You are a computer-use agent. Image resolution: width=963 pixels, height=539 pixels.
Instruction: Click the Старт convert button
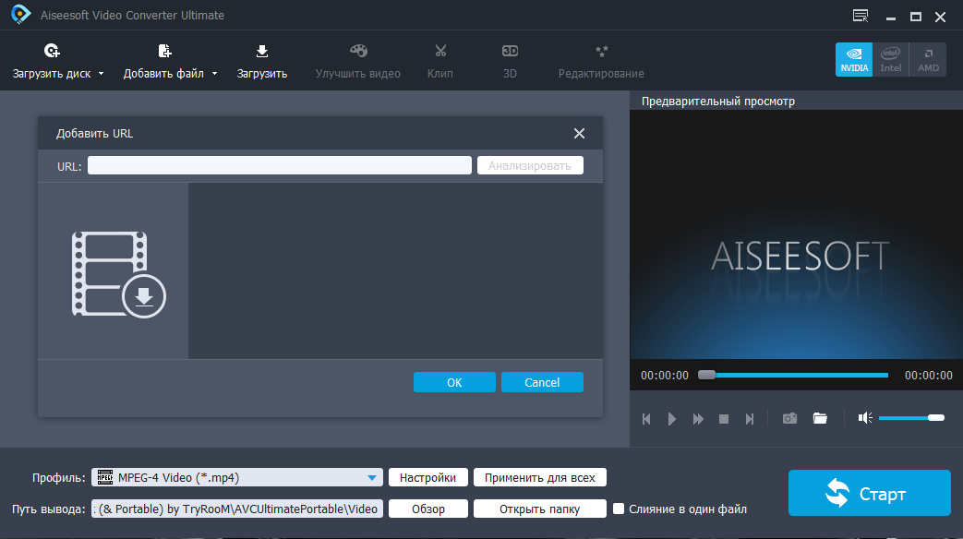coord(869,492)
